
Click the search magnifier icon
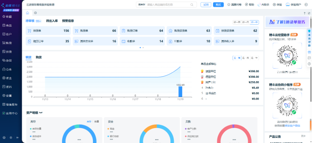click(192, 5)
